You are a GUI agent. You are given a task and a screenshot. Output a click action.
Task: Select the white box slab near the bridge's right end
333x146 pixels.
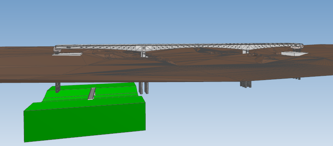pos(294,54)
